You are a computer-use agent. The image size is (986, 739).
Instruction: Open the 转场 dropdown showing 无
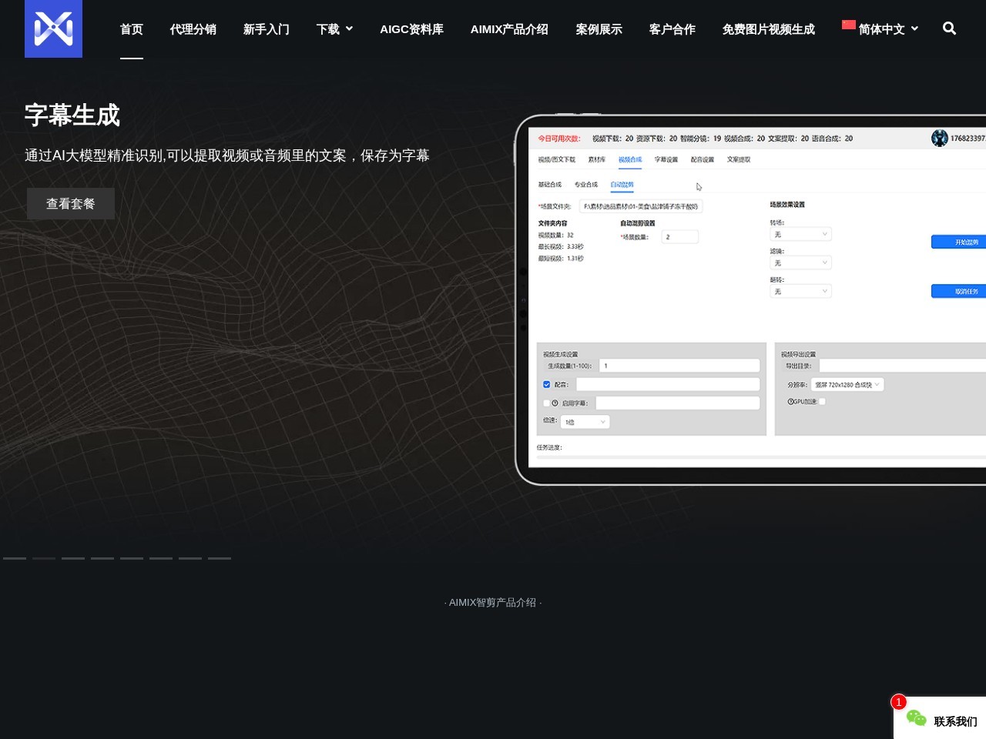[x=800, y=234]
